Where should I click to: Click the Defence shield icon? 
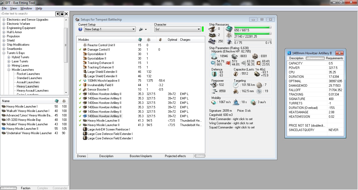[215, 74]
